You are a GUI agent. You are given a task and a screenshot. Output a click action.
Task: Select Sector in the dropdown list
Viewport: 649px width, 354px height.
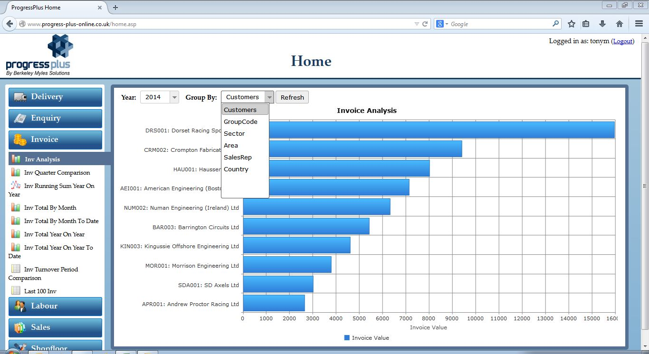pos(234,133)
